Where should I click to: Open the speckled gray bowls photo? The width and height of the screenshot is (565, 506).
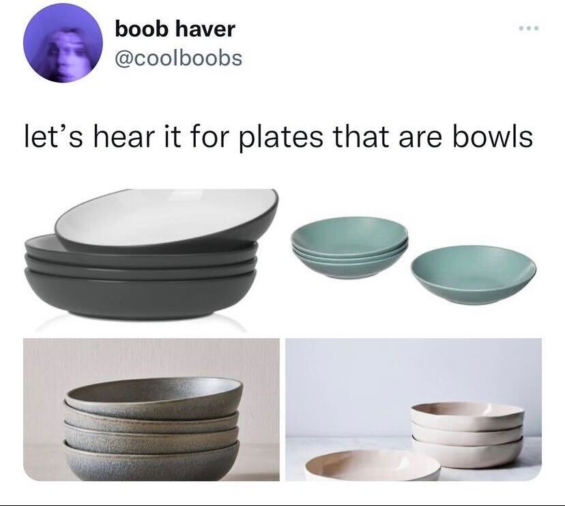(x=151, y=409)
